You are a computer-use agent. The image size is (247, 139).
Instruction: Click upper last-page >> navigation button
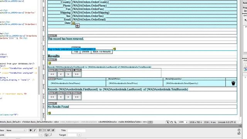[x=77, y=74]
